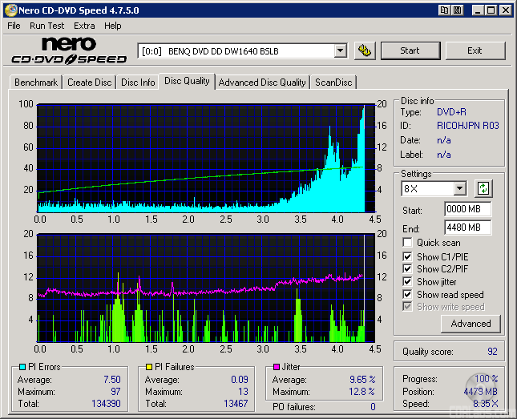This screenshot has width=517, height=419.
Task: Click the drive options icon beside Start
Action: [x=364, y=50]
